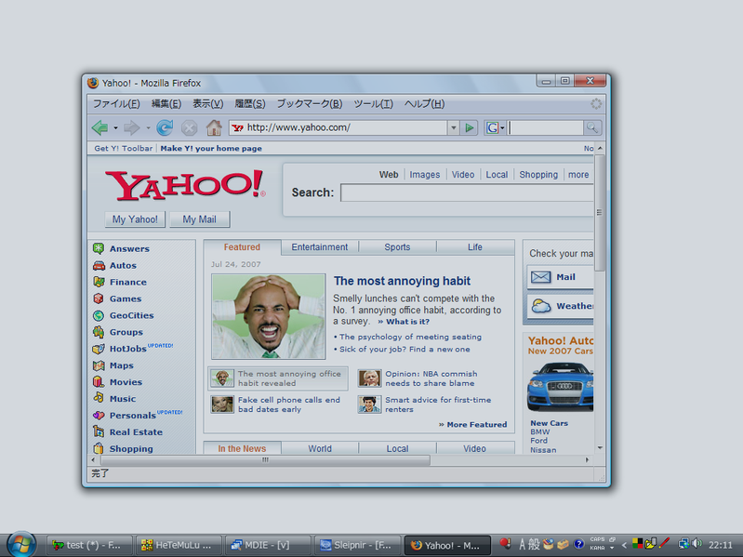Screen dimensions: 743x557
Task: Select the World news tab
Action: pyautogui.click(x=320, y=448)
